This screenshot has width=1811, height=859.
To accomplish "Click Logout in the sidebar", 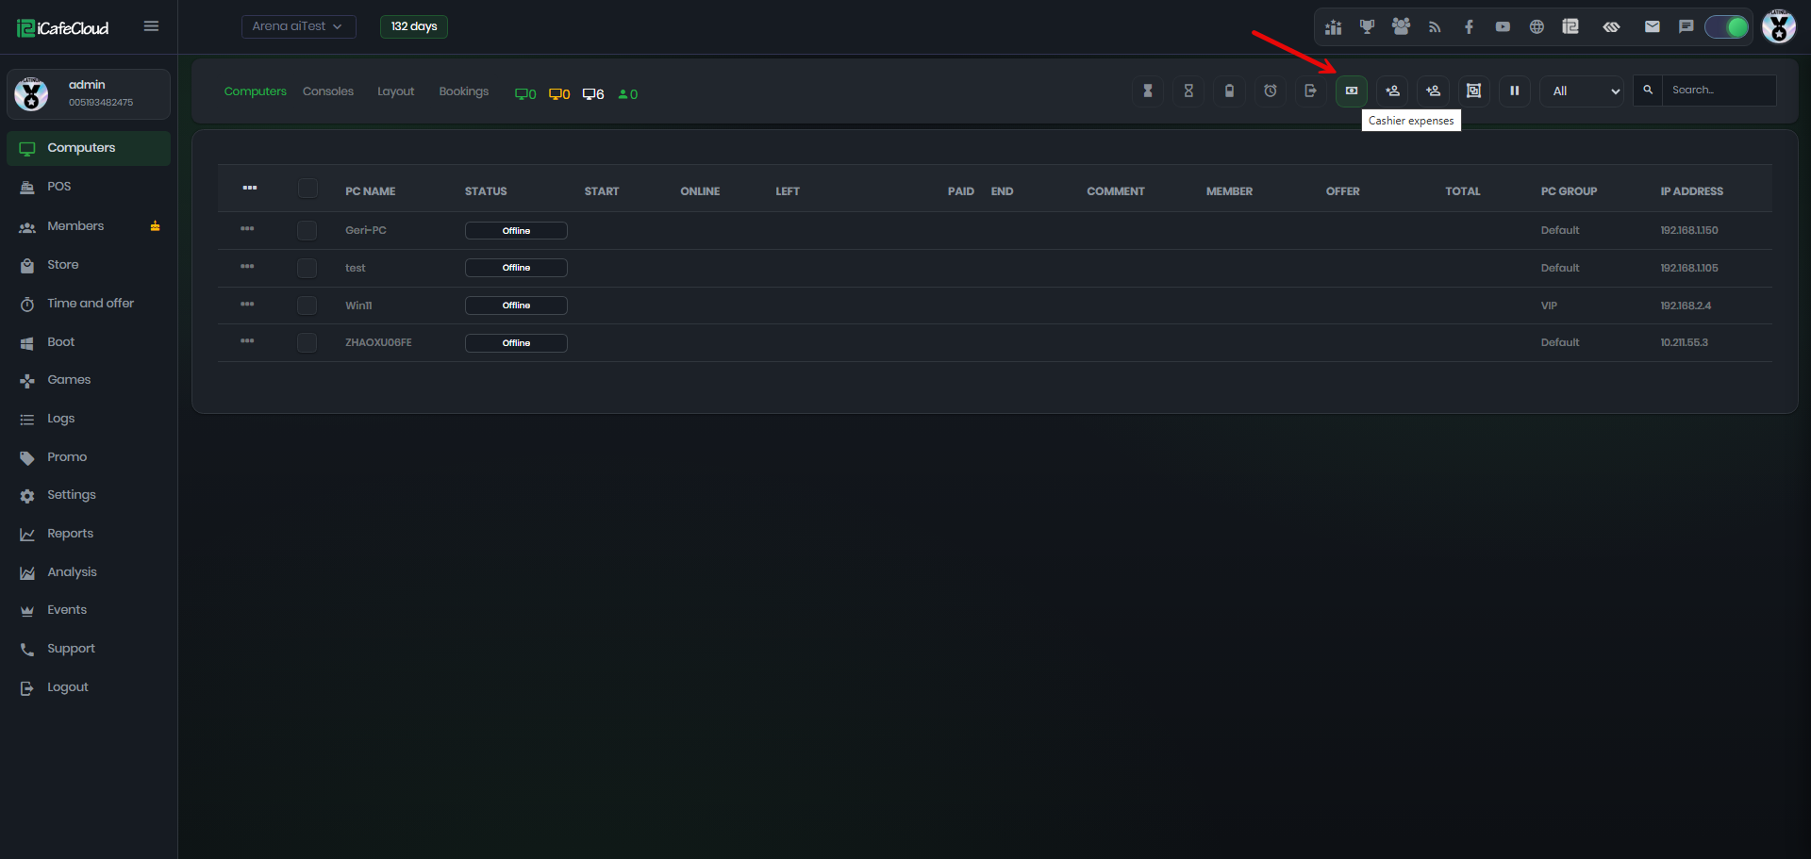I will coord(89,687).
